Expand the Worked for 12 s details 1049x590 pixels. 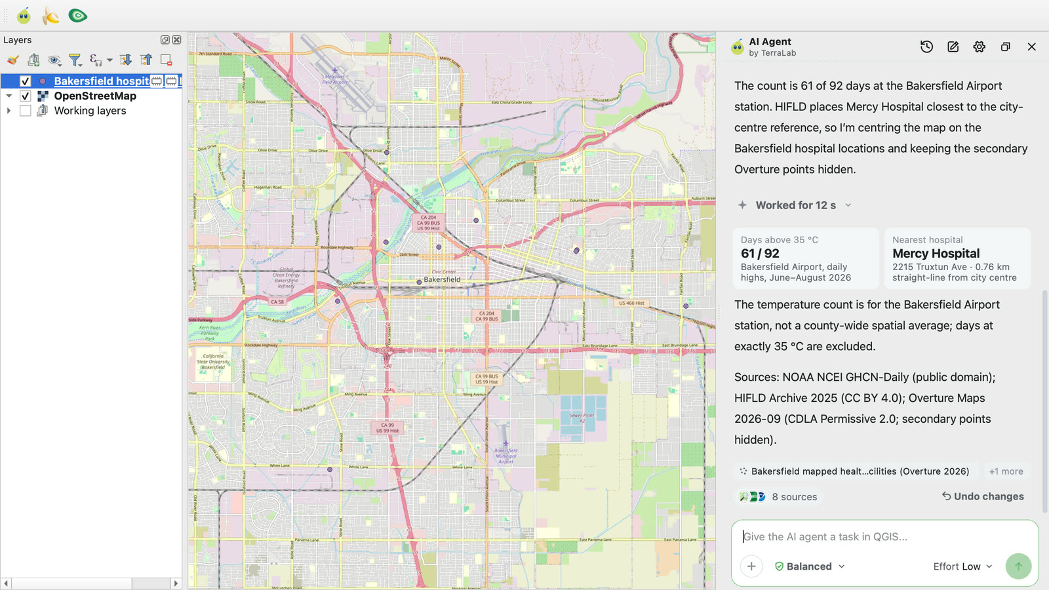coord(795,205)
